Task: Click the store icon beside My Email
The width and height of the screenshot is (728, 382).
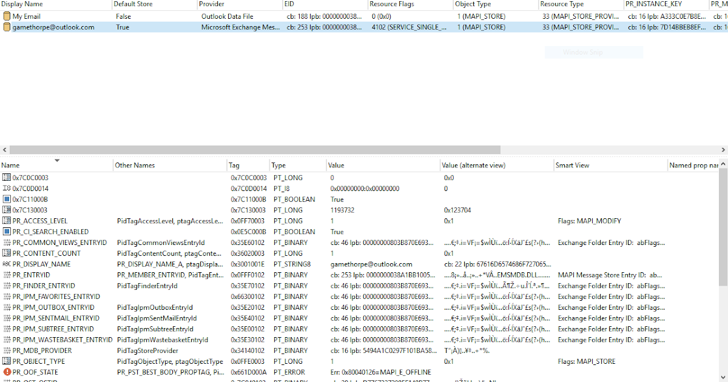Action: [x=5, y=16]
